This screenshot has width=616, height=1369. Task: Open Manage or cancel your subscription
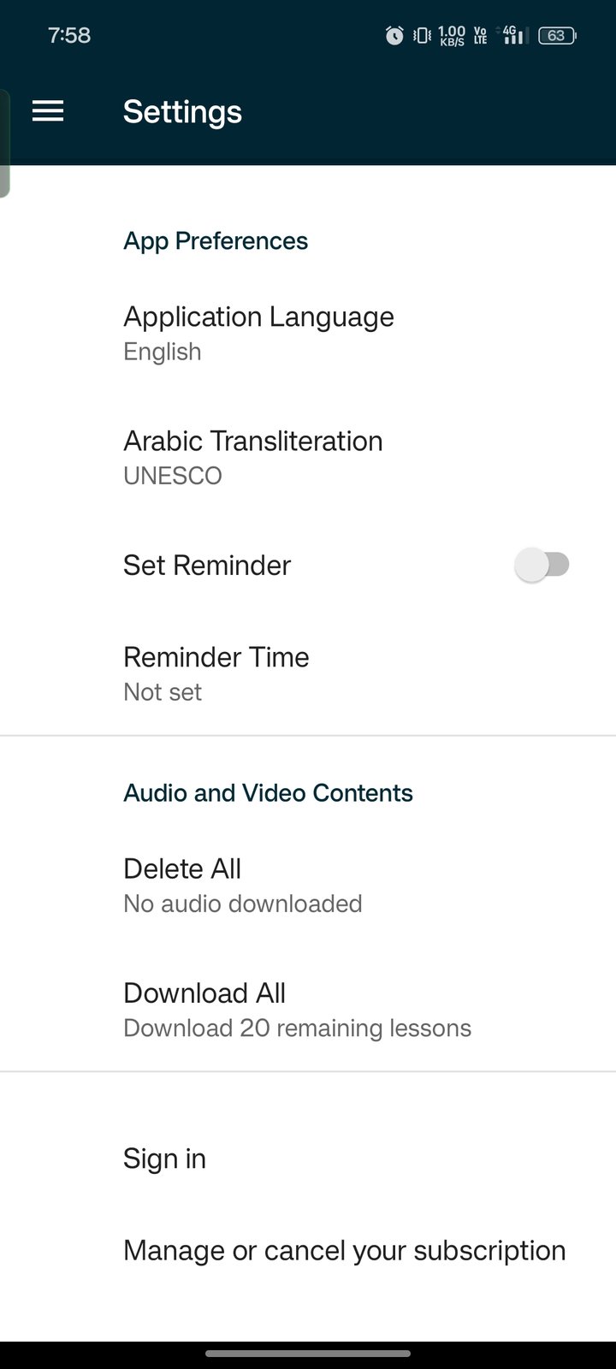(x=344, y=1250)
